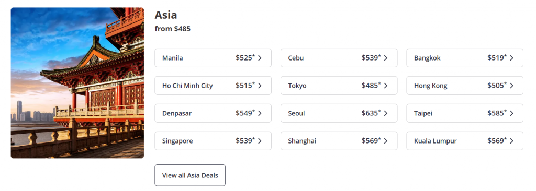Select the Singapore destination card

point(213,141)
